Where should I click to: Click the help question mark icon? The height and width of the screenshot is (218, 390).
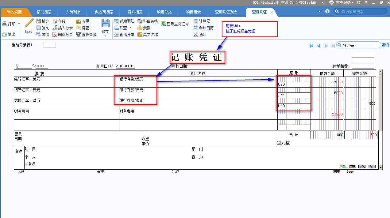coord(327,11)
